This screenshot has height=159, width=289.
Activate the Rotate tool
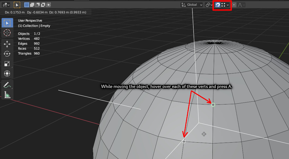7,54
